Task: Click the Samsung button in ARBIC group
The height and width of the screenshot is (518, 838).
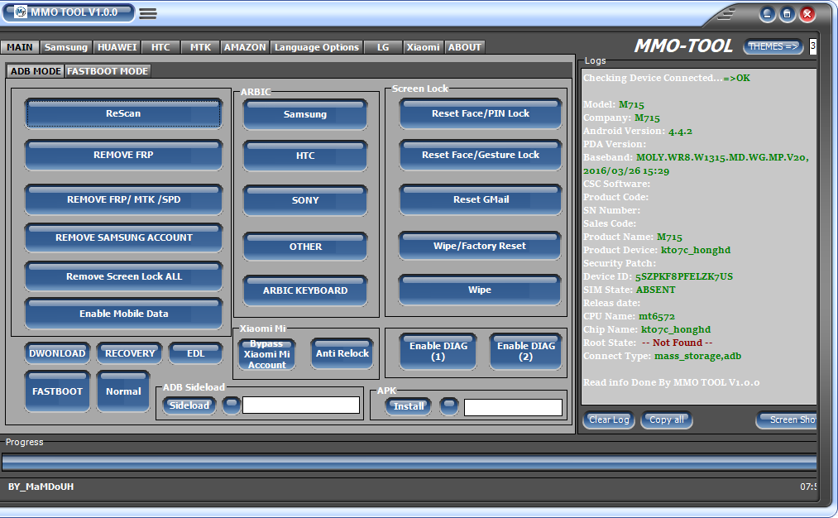Action: click(305, 114)
